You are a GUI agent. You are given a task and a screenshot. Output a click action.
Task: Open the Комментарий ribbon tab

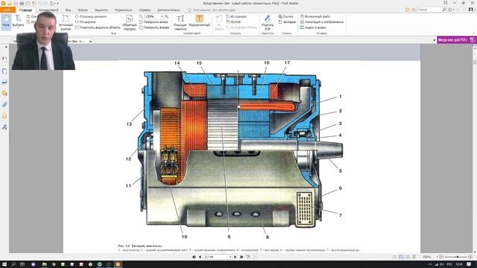point(48,10)
